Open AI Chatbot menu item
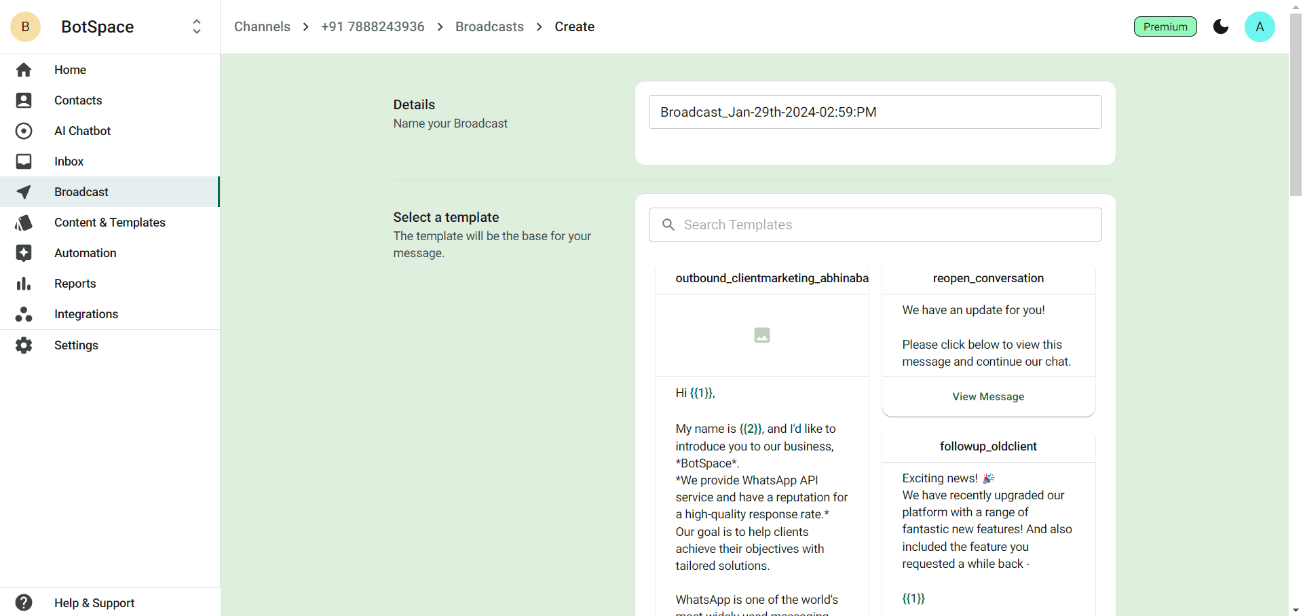 click(x=110, y=131)
